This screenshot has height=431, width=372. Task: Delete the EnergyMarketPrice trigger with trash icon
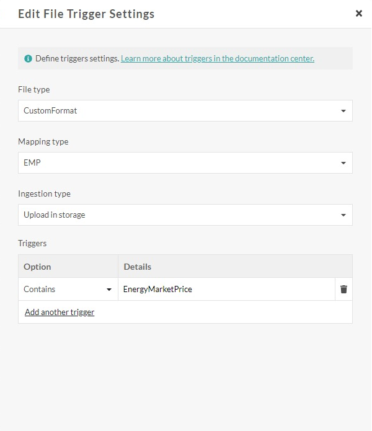(343, 289)
